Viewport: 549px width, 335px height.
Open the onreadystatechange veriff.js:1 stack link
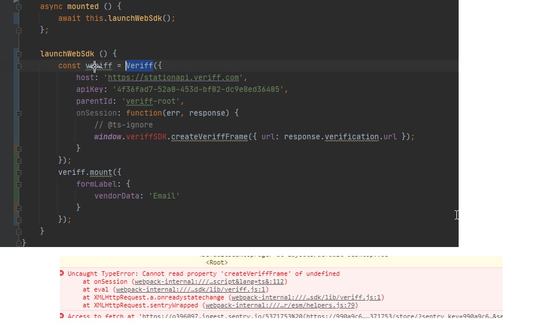click(x=306, y=297)
